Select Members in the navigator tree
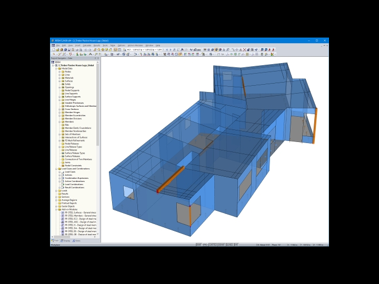 click(69, 122)
